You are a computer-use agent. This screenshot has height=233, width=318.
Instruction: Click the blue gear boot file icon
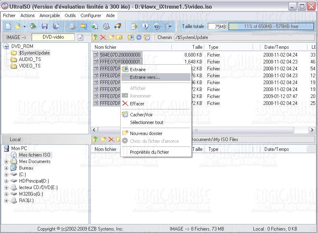[139, 37]
